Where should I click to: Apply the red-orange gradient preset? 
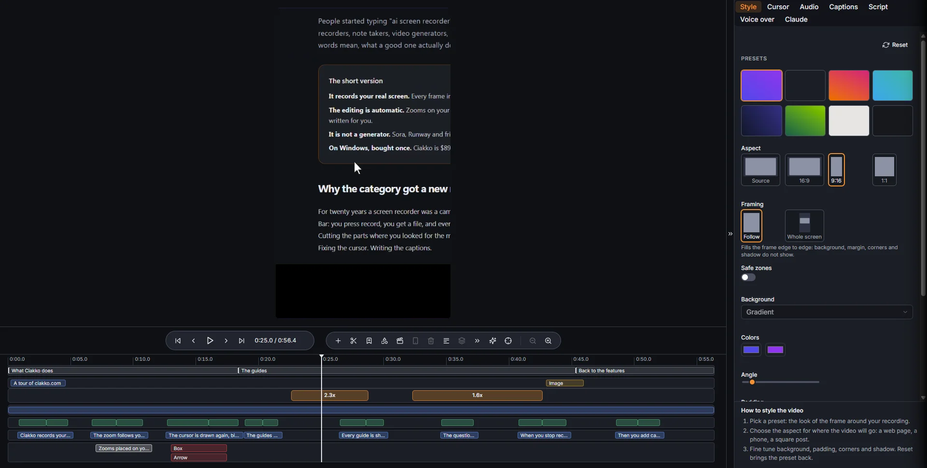(849, 85)
